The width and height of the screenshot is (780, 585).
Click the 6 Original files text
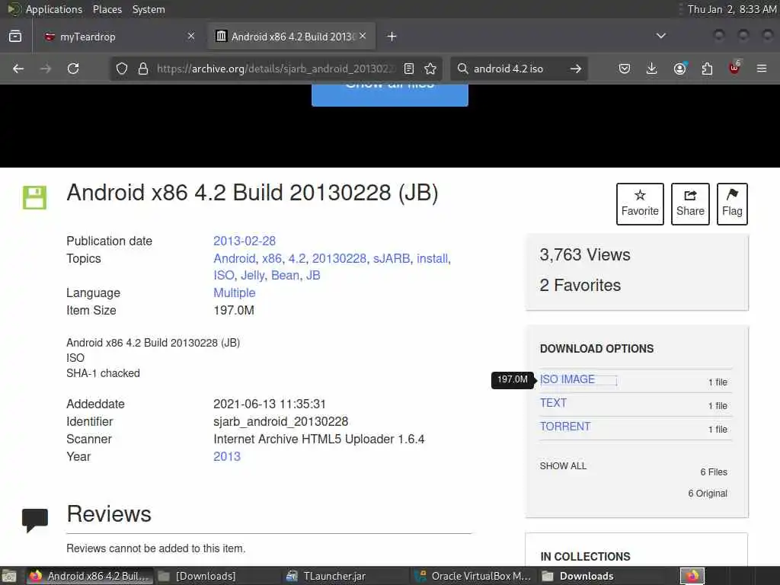[x=708, y=494]
